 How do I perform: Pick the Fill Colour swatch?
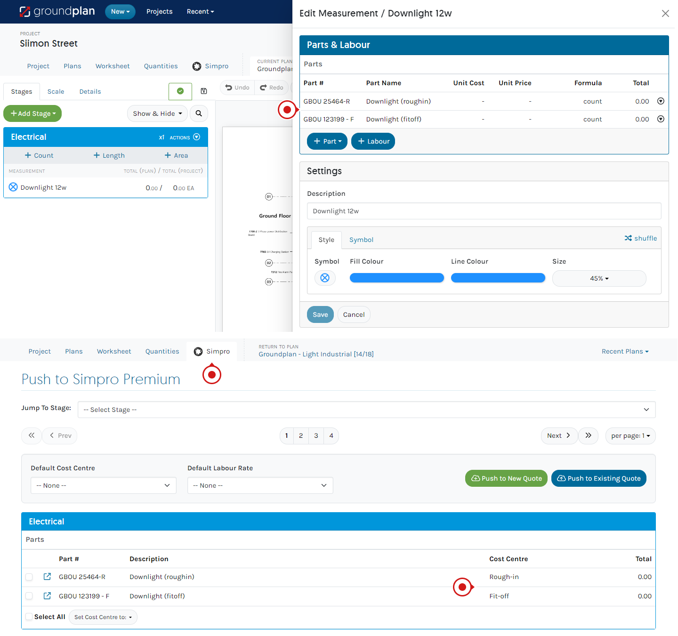click(x=397, y=278)
